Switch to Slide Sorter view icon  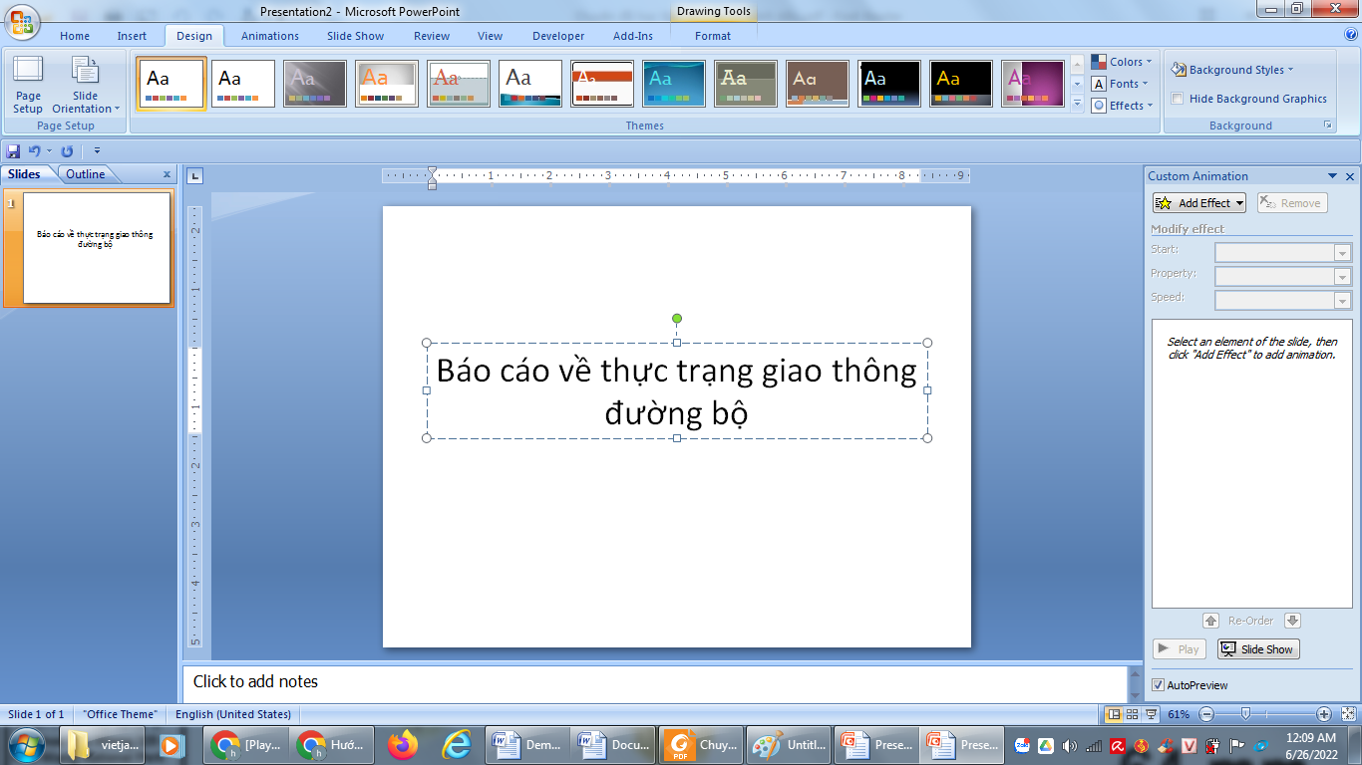pos(1132,714)
